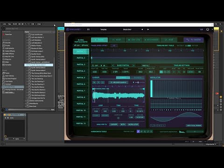The image size is (224, 168).
Task: Open coefficients restriction dropdown
Action: (195, 132)
